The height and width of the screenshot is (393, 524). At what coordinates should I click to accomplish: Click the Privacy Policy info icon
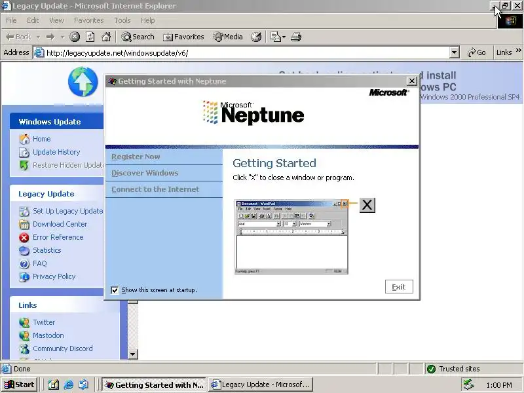point(24,276)
